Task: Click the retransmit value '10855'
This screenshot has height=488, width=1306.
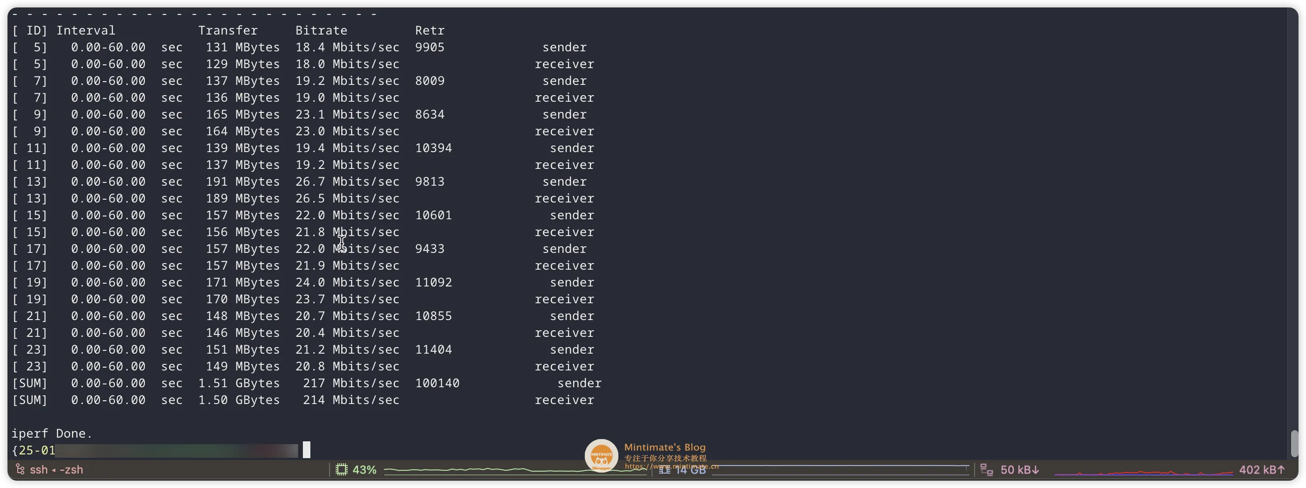Action: pyautogui.click(x=433, y=316)
